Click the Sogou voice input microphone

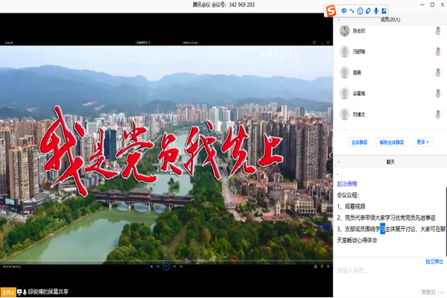(377, 10)
